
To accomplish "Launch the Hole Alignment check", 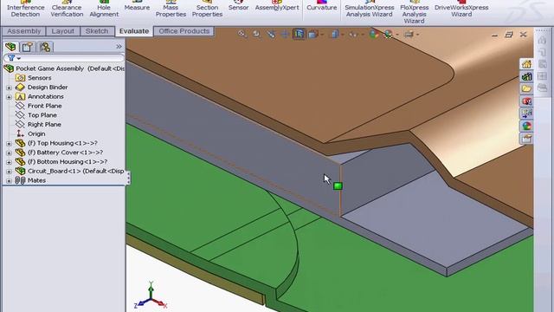I will [104, 9].
